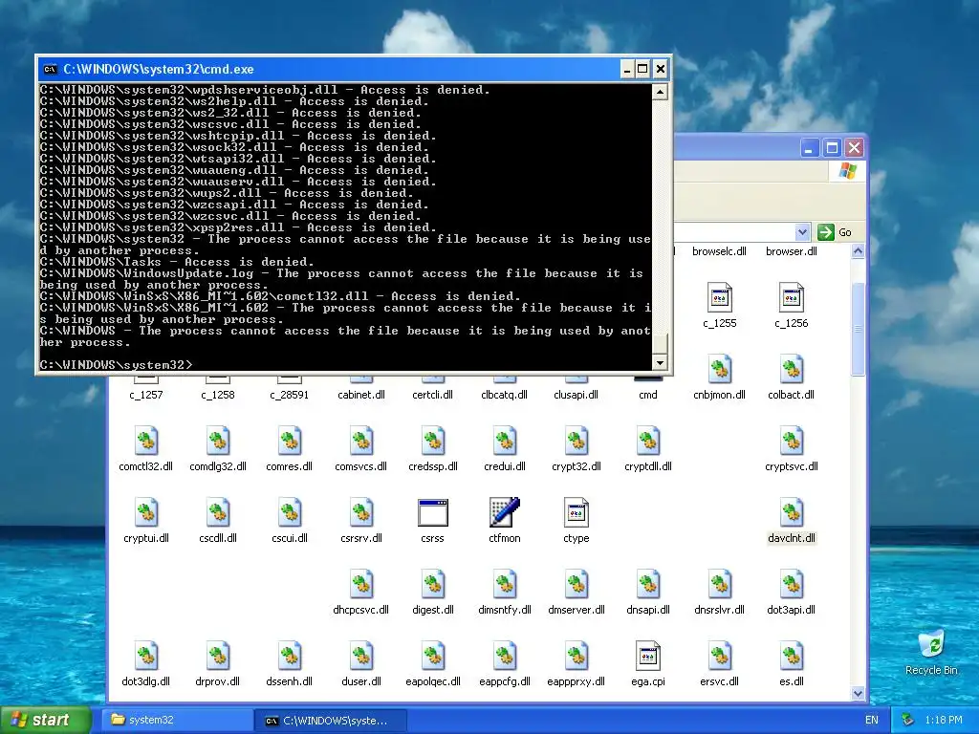The height and width of the screenshot is (734, 979).
Task: Select the digest.dll file icon
Action: click(433, 584)
